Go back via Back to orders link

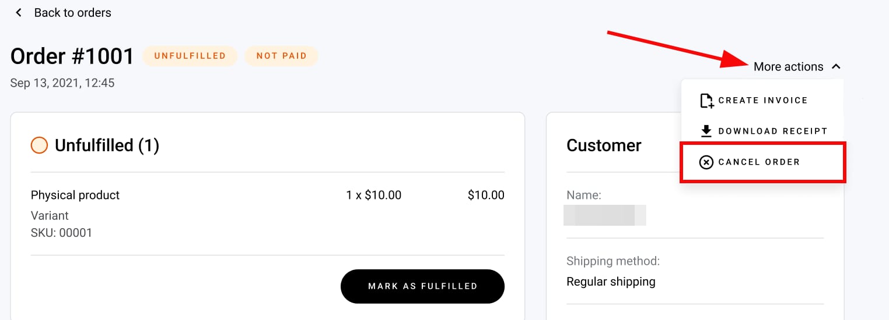72,13
